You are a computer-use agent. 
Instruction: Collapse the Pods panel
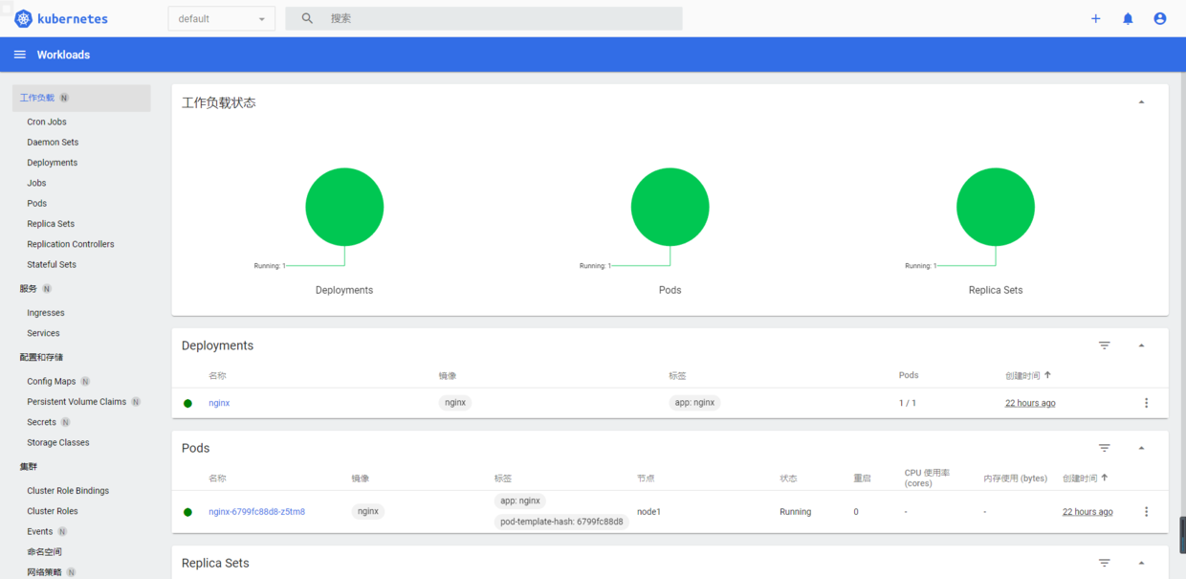point(1140,448)
